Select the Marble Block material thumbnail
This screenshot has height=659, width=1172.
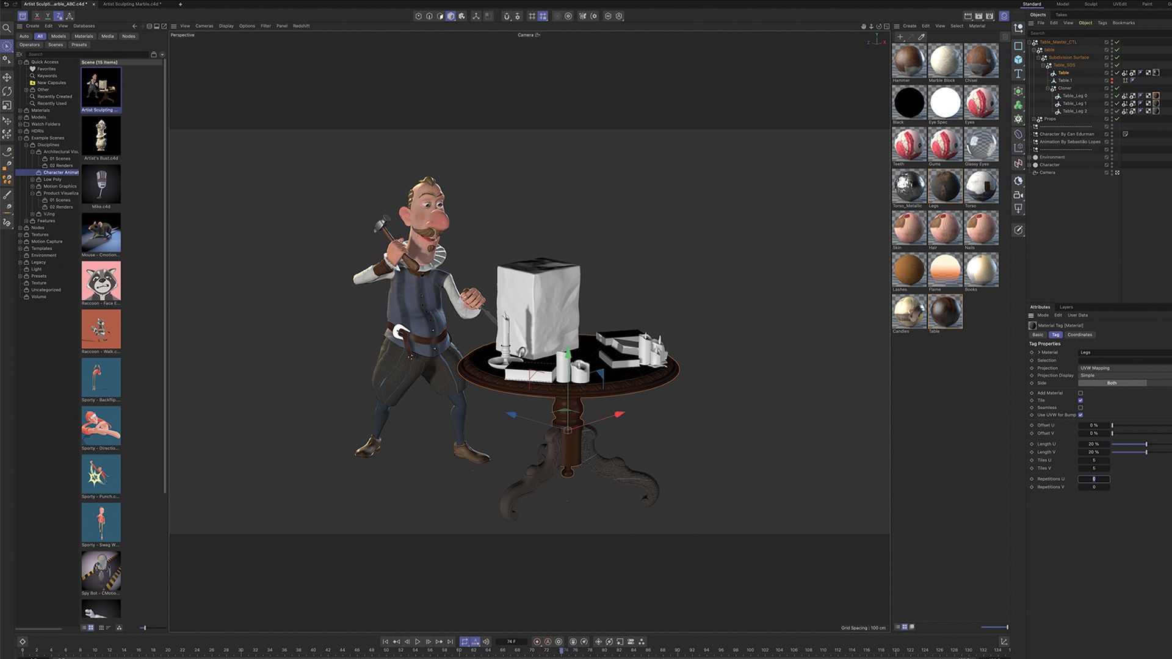click(x=945, y=61)
